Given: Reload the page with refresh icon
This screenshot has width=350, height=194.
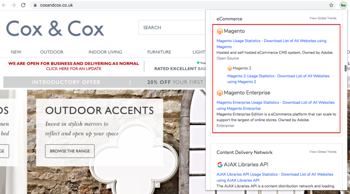Looking at the screenshot, I should click(23, 5).
